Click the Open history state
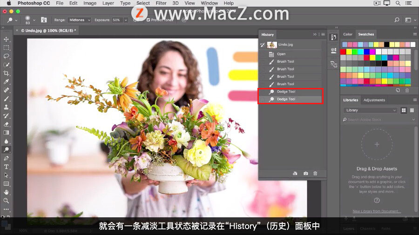Image resolution: width=419 pixels, height=235 pixels. tap(290, 54)
